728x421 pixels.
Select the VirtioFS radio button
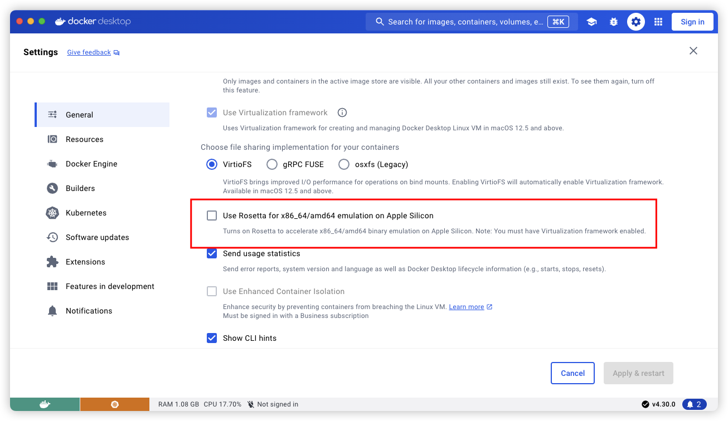tap(212, 164)
